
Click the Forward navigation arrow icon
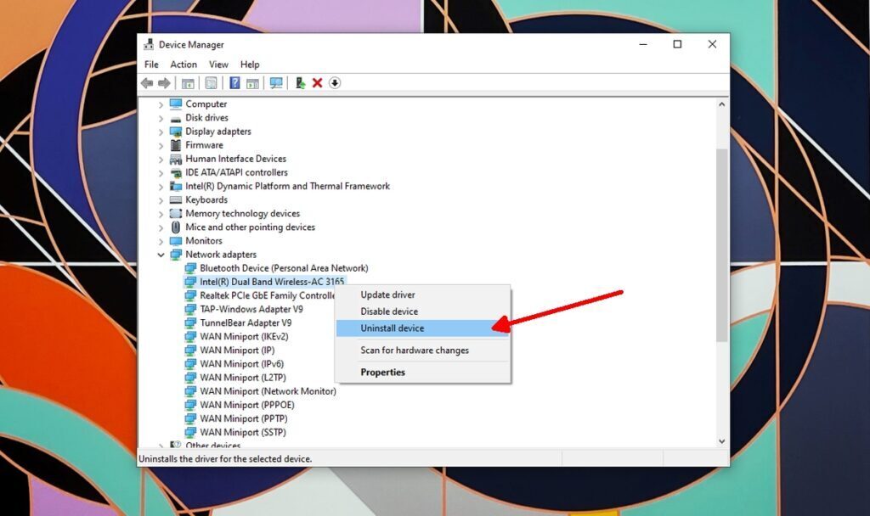pyautogui.click(x=164, y=82)
